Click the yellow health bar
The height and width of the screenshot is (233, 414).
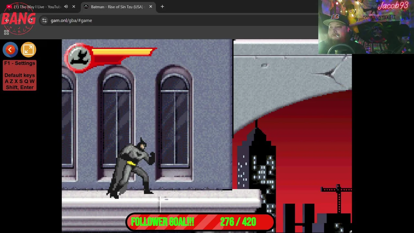123,51
